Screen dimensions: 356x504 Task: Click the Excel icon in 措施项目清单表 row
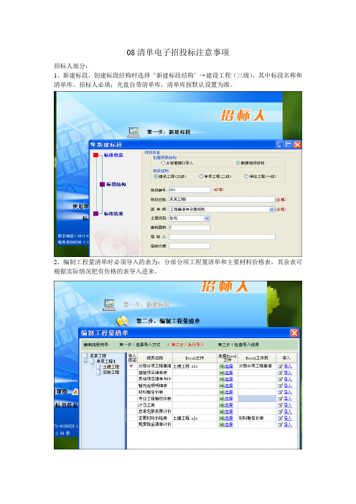coord(221,373)
